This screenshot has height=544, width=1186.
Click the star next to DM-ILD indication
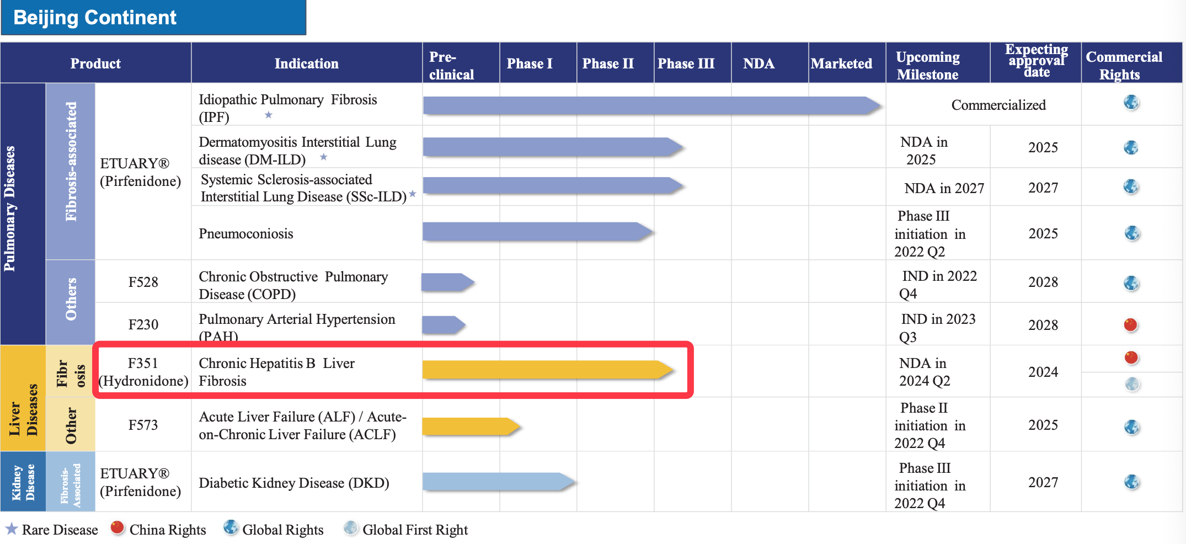(x=324, y=157)
